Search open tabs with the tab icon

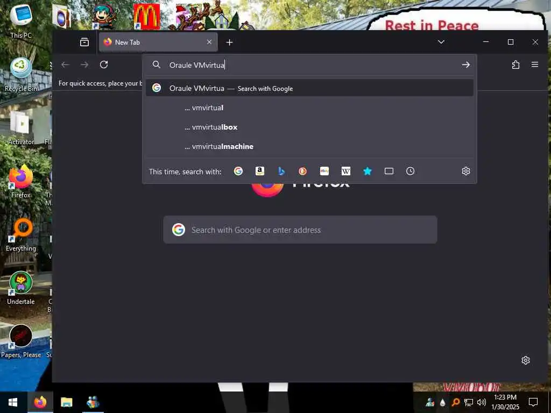tap(388, 171)
